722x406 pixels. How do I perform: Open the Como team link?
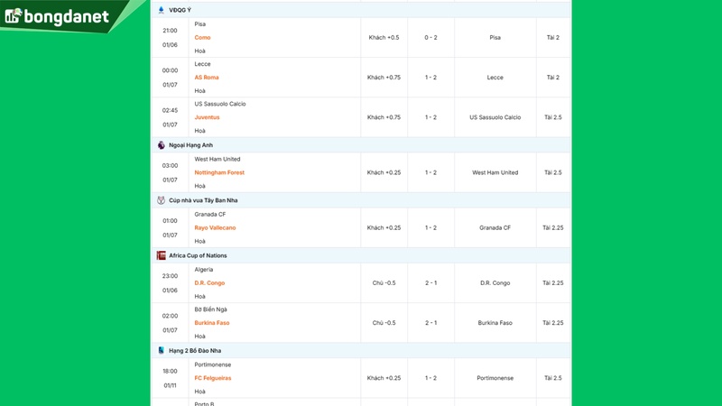(202, 38)
